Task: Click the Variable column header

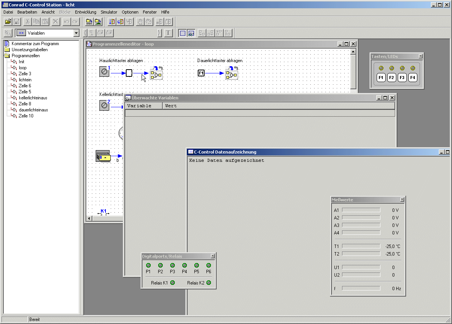Action: (144, 106)
